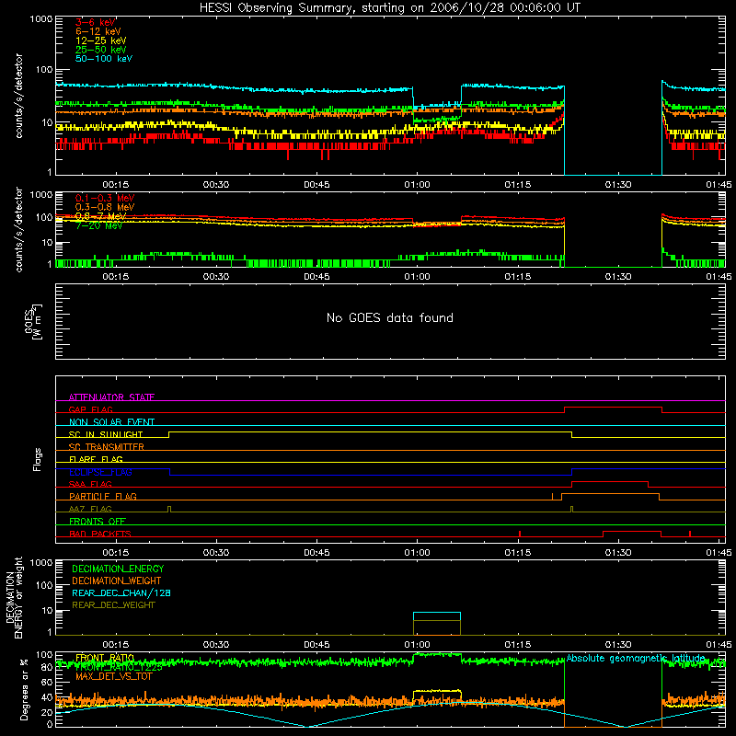Click the SC_IN_SUNLIGHT flag label

(x=106, y=434)
